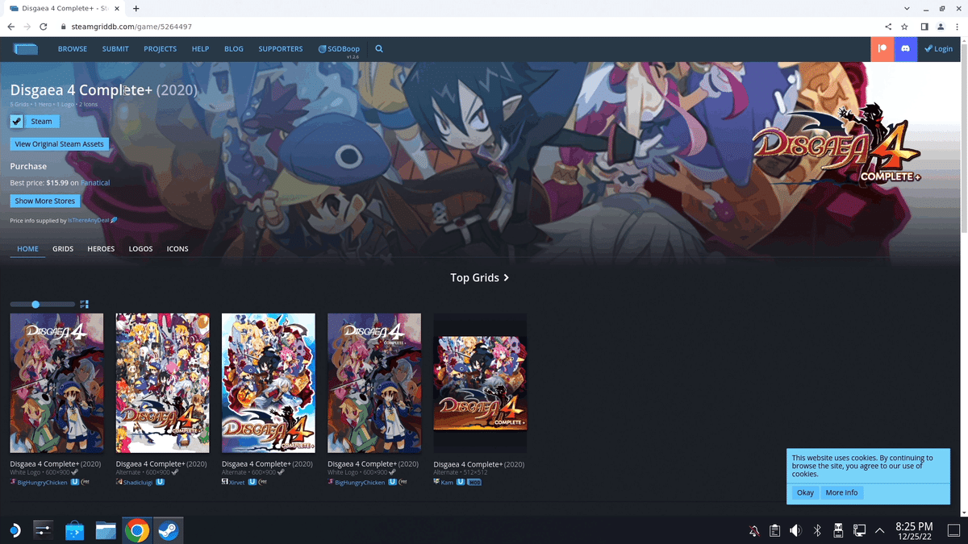The width and height of the screenshot is (968, 544).
Task: Click the Login button
Action: (x=939, y=49)
